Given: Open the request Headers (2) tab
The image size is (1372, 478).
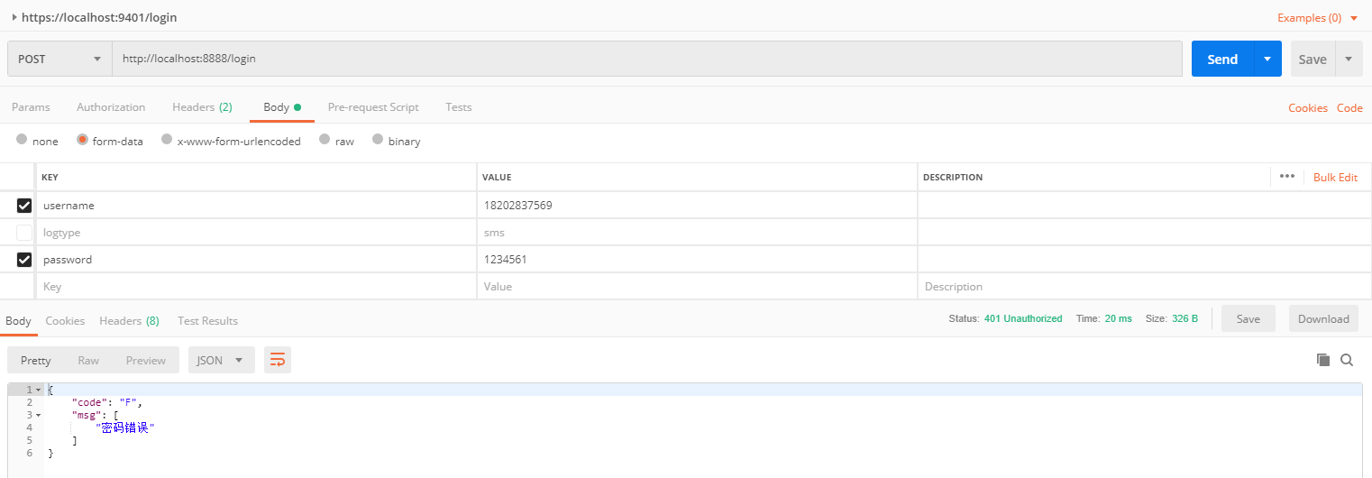Looking at the screenshot, I should (x=202, y=106).
